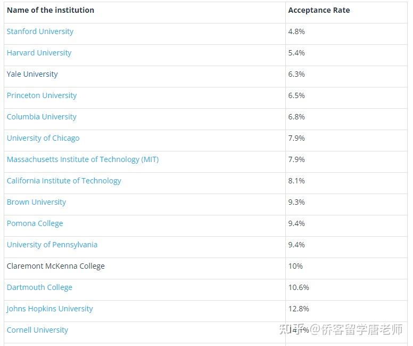413x346 pixels.
Task: Click the Harvard University link
Action: [x=39, y=53]
